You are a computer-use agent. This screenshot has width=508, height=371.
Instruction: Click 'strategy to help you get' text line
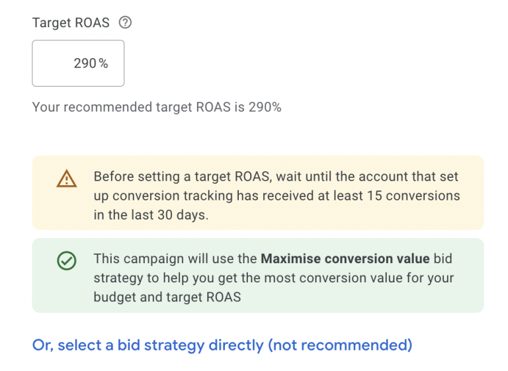(165, 278)
